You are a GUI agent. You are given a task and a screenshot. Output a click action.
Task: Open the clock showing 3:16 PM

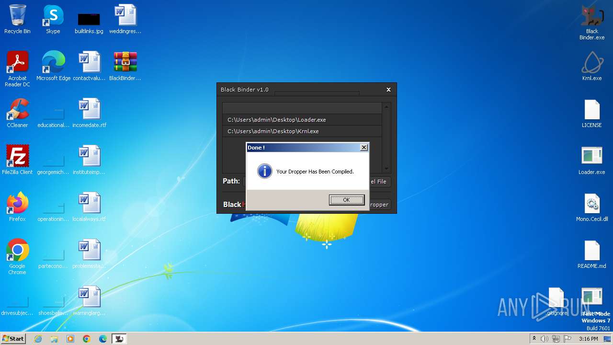(588, 339)
